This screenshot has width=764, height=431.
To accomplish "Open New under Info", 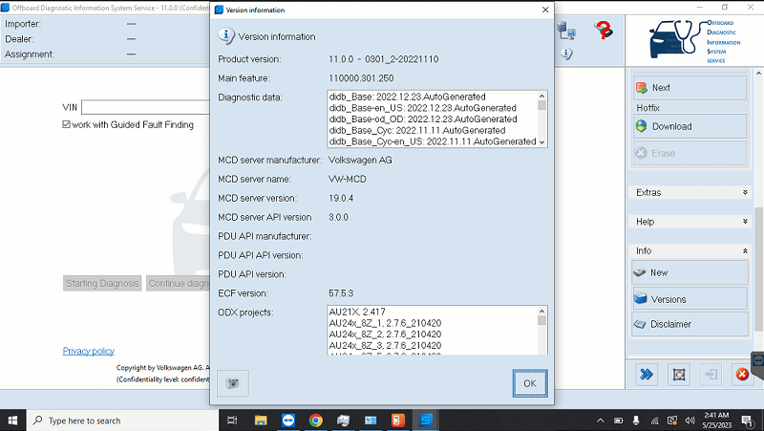I will [x=690, y=272].
